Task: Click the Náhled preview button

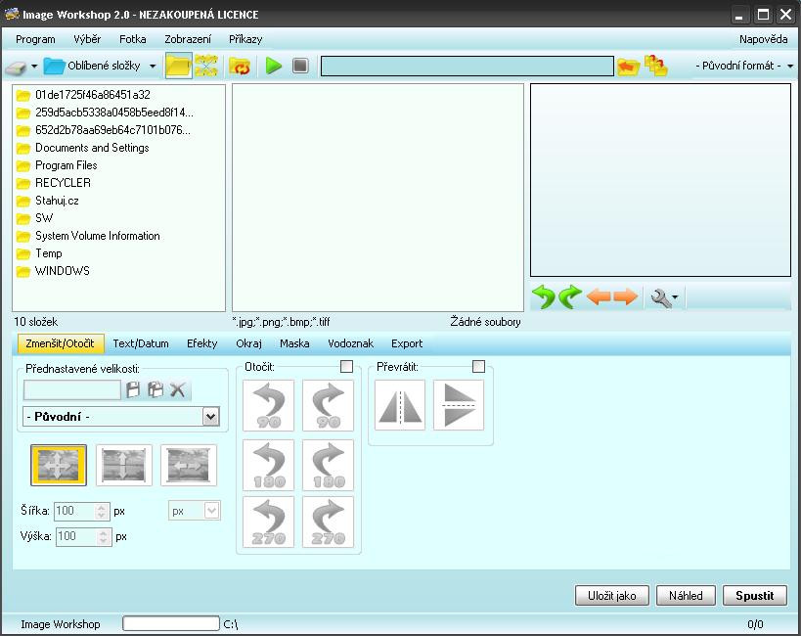Action: click(686, 596)
